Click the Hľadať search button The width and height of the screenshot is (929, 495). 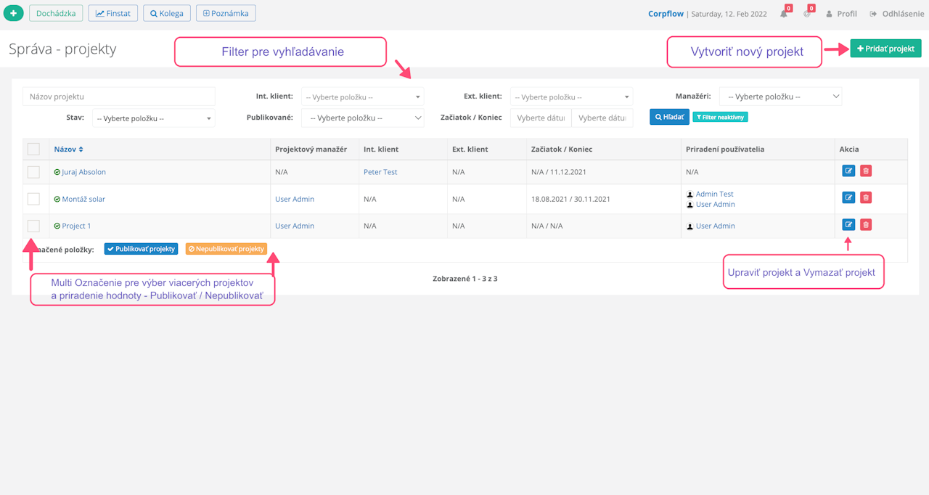click(669, 116)
